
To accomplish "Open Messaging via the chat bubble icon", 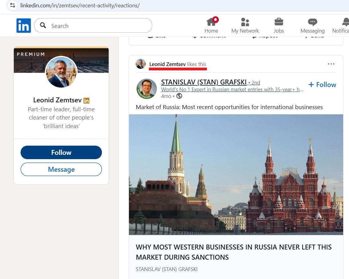I will 312,22.
